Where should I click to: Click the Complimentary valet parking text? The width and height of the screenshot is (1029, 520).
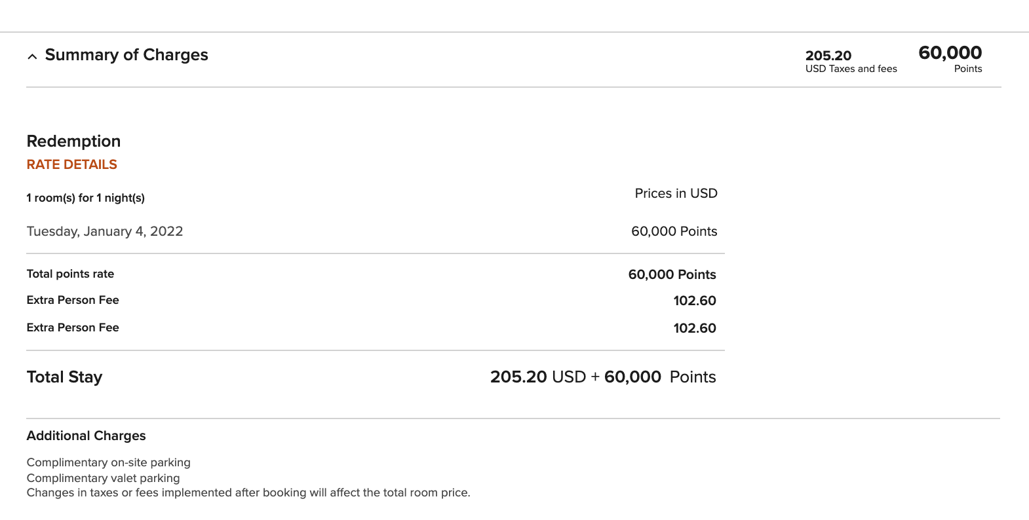pos(103,478)
